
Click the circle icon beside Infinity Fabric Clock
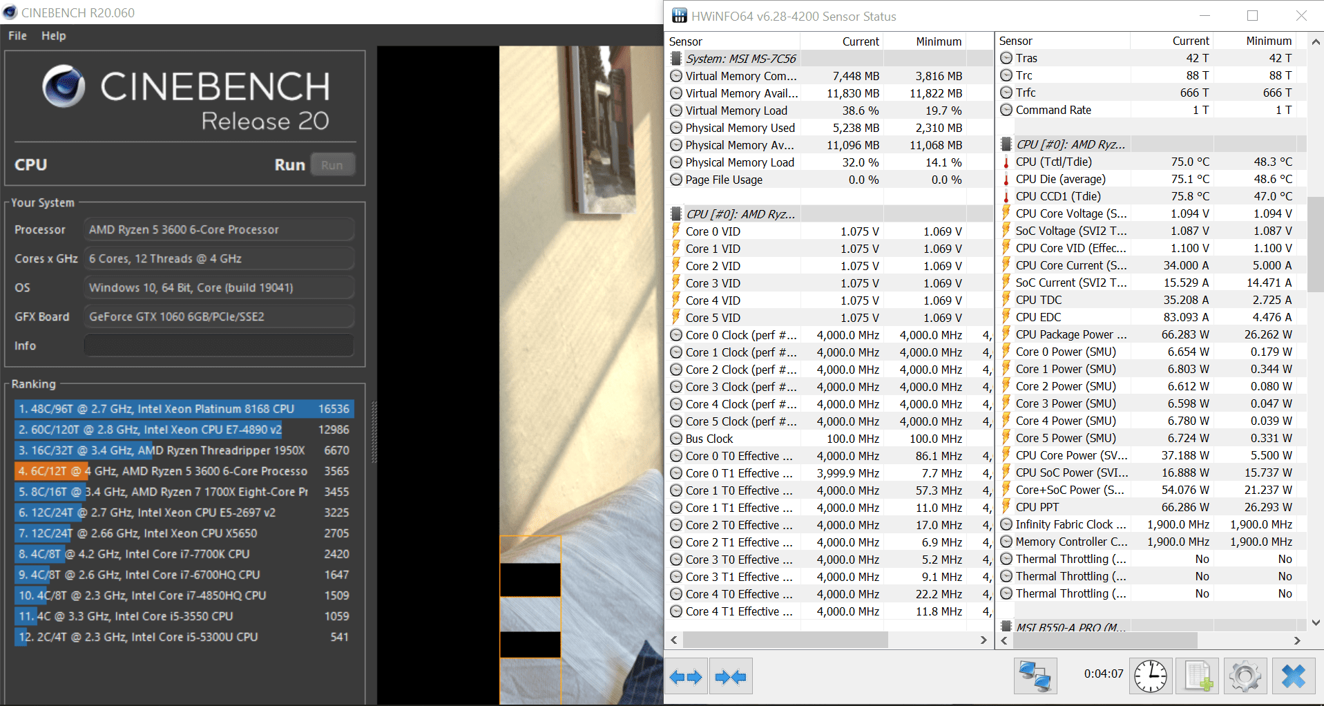(1006, 524)
